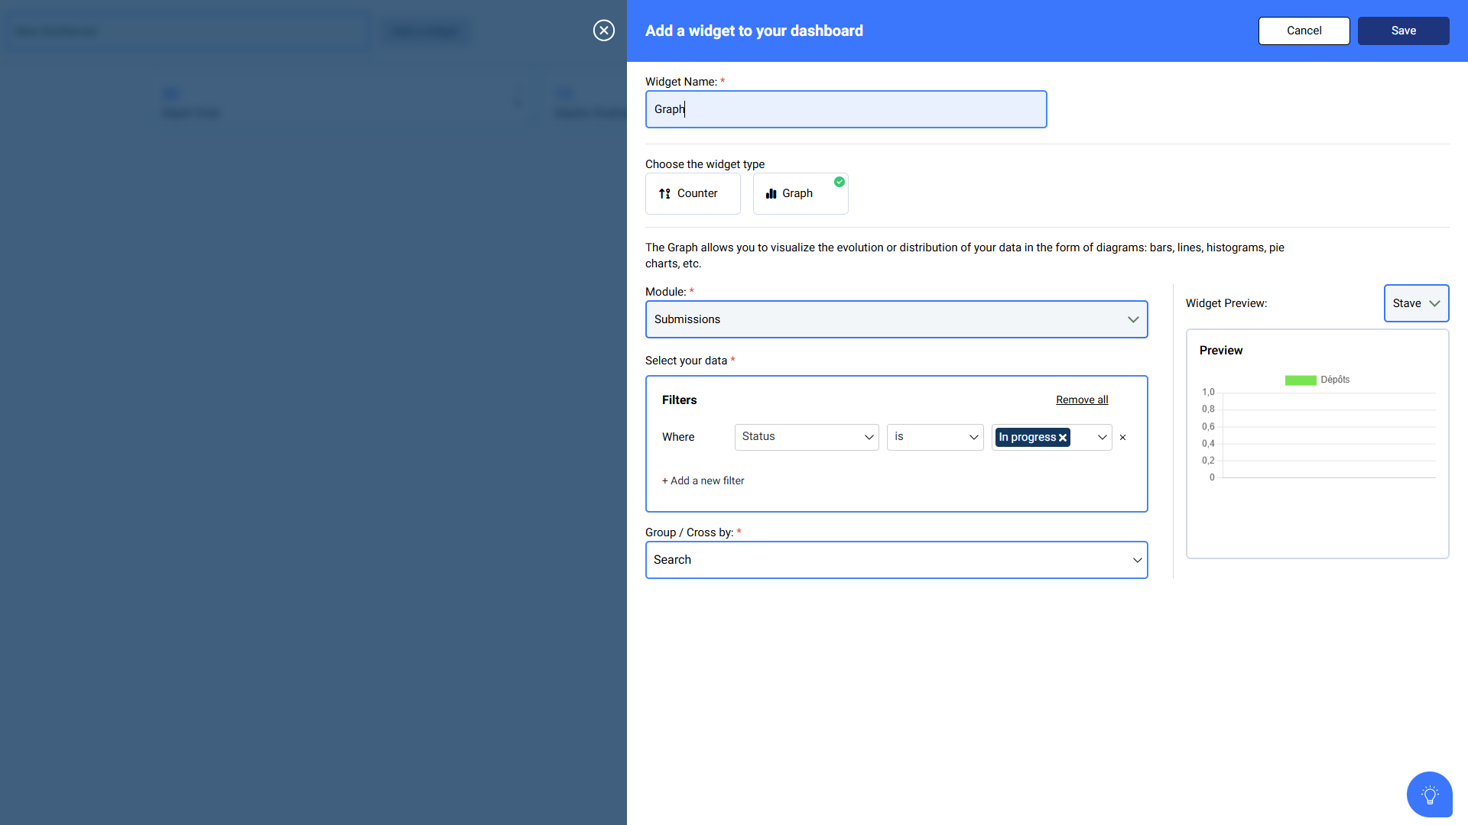Click green checkmark on Graph card
This screenshot has width=1468, height=825.
pyautogui.click(x=840, y=182)
